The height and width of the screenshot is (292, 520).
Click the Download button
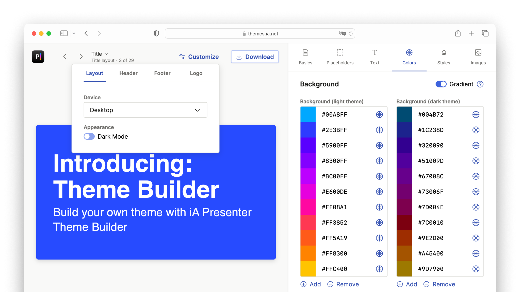(255, 57)
